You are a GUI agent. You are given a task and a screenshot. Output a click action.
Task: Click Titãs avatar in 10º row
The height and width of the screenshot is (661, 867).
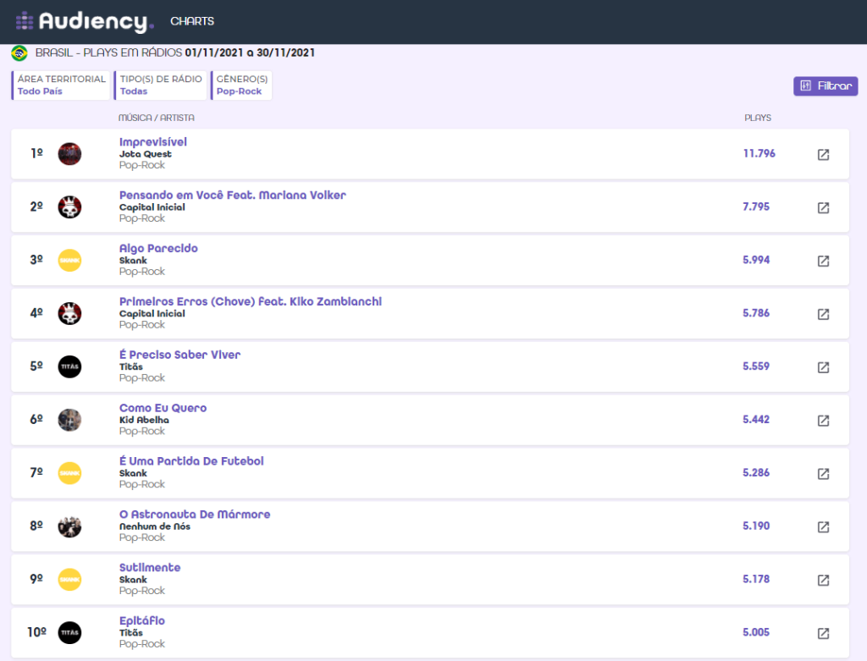[69, 632]
